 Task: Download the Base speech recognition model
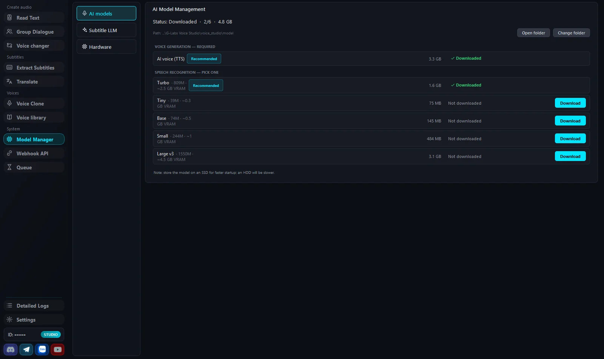[x=570, y=121]
